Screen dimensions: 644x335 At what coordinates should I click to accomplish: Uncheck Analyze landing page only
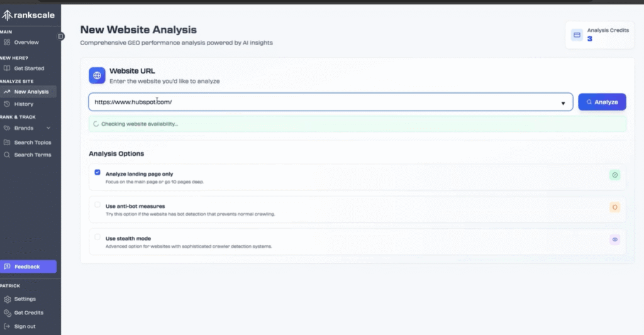97,172
